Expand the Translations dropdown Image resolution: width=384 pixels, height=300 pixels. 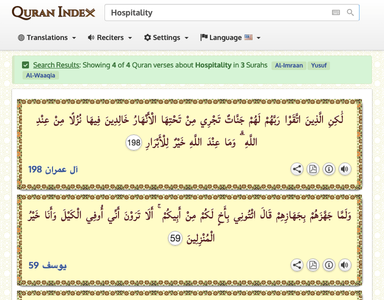47,37
